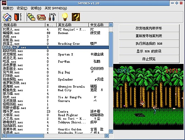Viewport: 185px width, 140px height.
Task: Select the 超级玛莉.nes file
Action: (13, 51)
